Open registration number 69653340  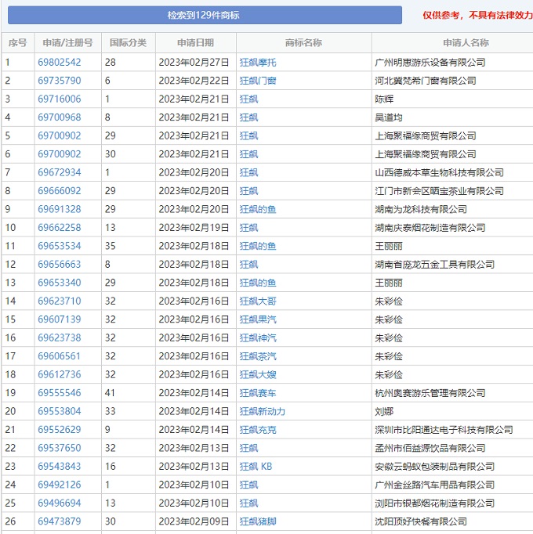60,283
